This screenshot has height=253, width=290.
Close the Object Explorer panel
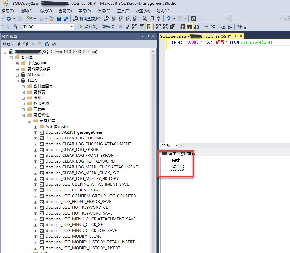pyautogui.click(x=153, y=36)
